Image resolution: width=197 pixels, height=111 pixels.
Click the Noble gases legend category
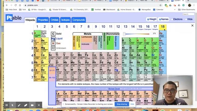[117, 43]
